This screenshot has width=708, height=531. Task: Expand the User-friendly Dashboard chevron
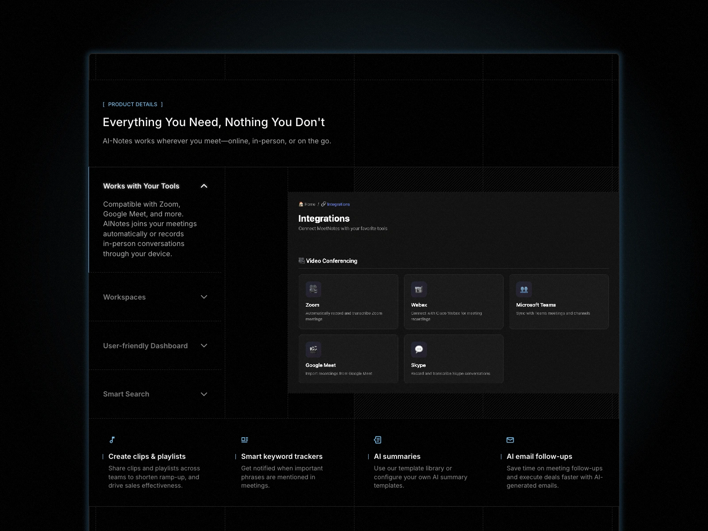(x=204, y=346)
